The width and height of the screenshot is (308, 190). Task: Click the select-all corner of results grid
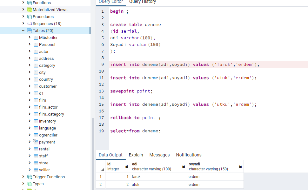(101, 167)
